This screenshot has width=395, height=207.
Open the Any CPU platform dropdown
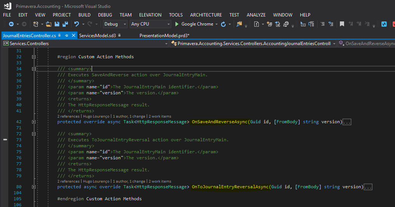(x=151, y=24)
